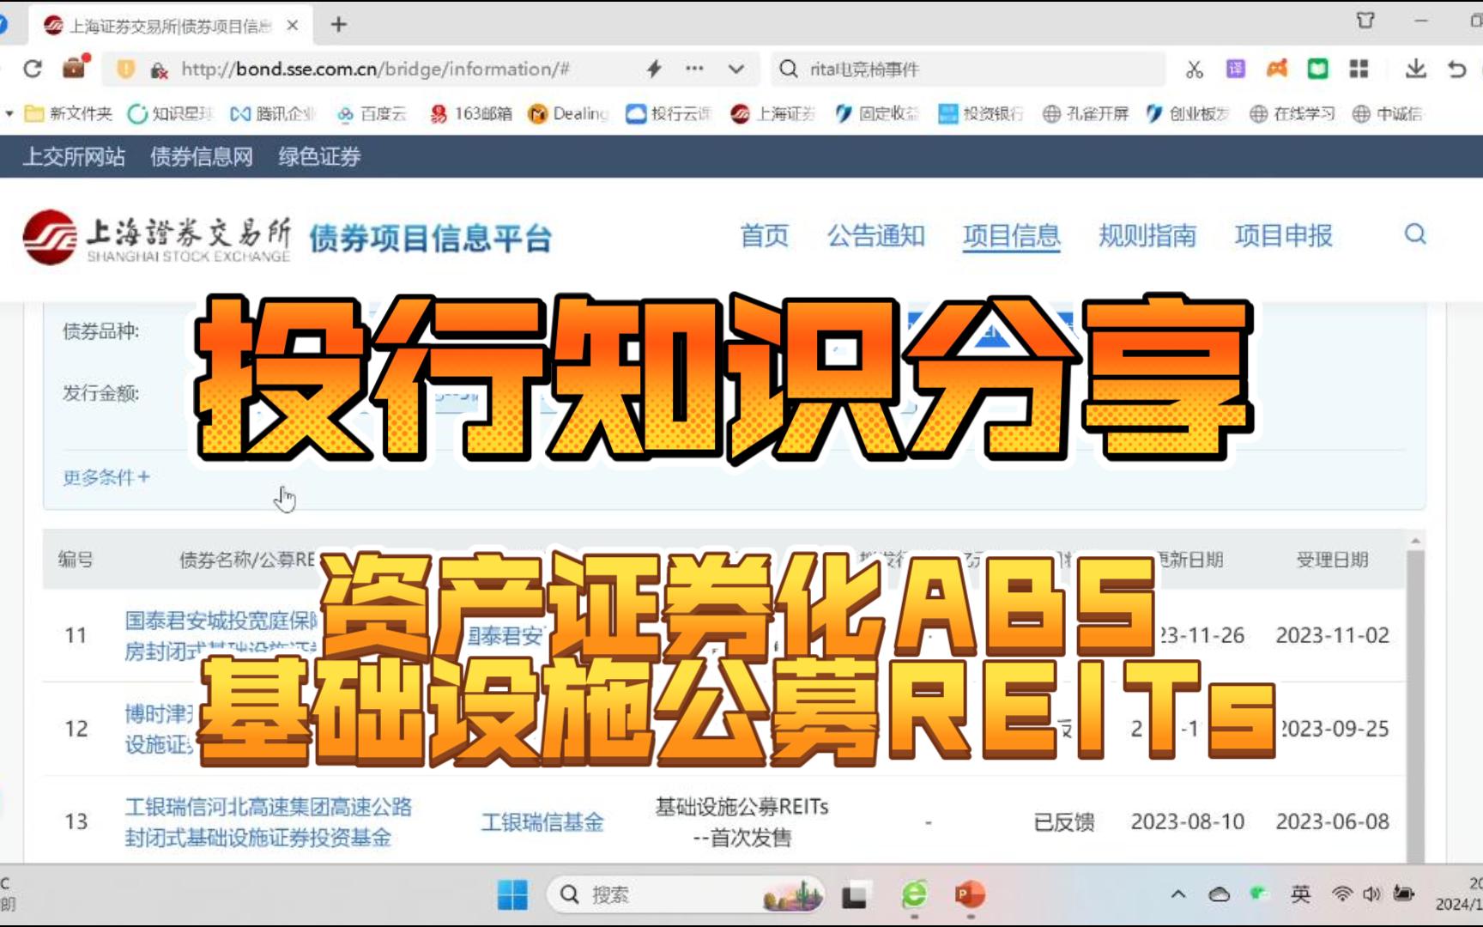Open the Dealing bookmark
The height and width of the screenshot is (927, 1483).
[568, 113]
